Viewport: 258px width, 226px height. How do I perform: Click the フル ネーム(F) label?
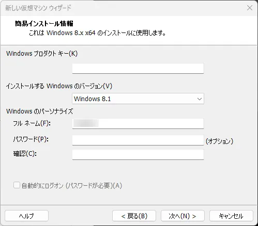pyautogui.click(x=32, y=123)
